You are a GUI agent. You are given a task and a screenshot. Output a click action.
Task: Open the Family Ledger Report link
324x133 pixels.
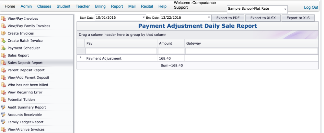click(x=25, y=122)
